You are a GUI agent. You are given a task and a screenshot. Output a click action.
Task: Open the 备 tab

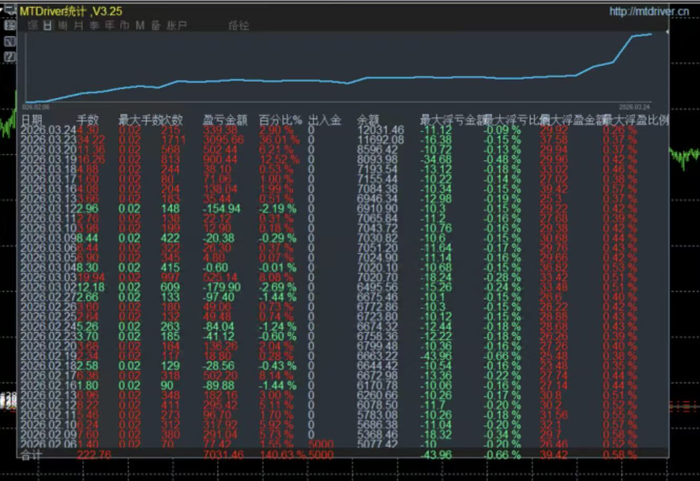pyautogui.click(x=156, y=26)
